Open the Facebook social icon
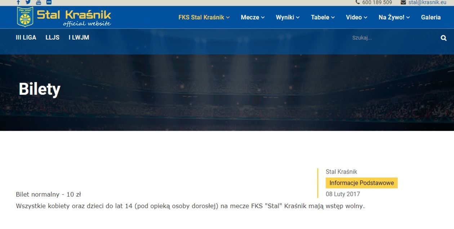Viewport: 454px width, 229px height. pos(18,2)
